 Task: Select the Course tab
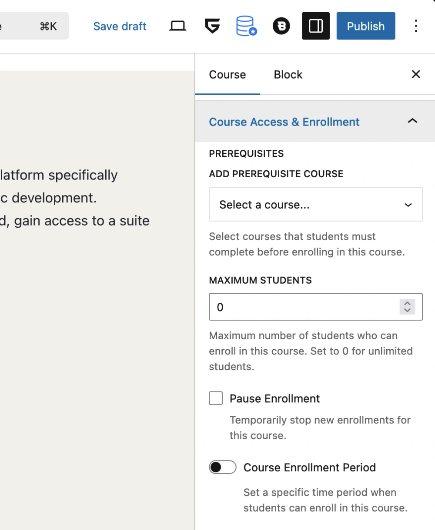(227, 74)
